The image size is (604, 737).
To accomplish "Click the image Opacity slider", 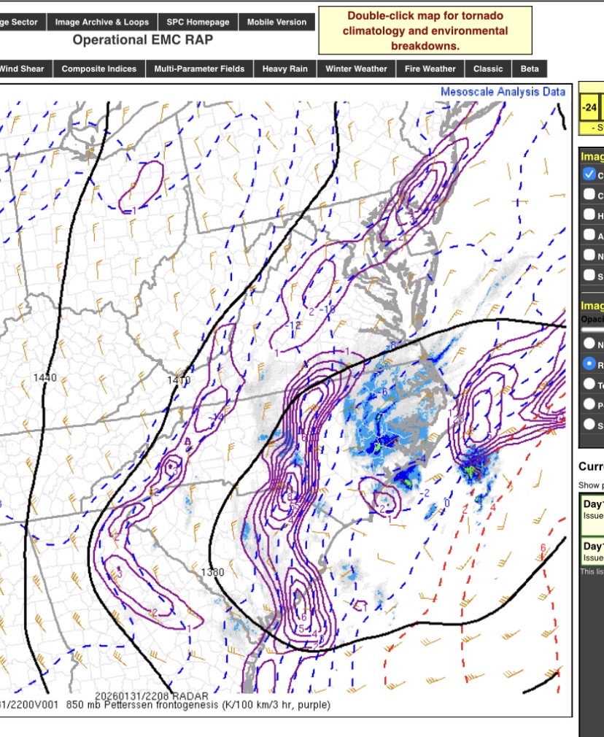I will click(x=592, y=331).
